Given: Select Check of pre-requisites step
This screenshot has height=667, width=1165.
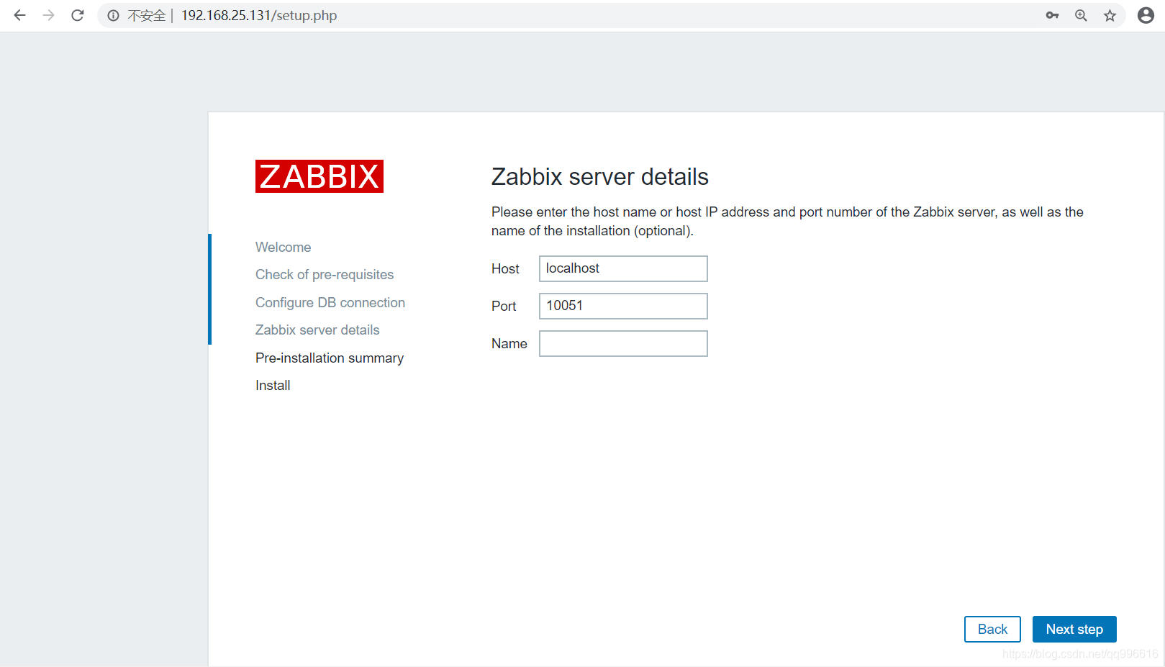Looking at the screenshot, I should 325,274.
